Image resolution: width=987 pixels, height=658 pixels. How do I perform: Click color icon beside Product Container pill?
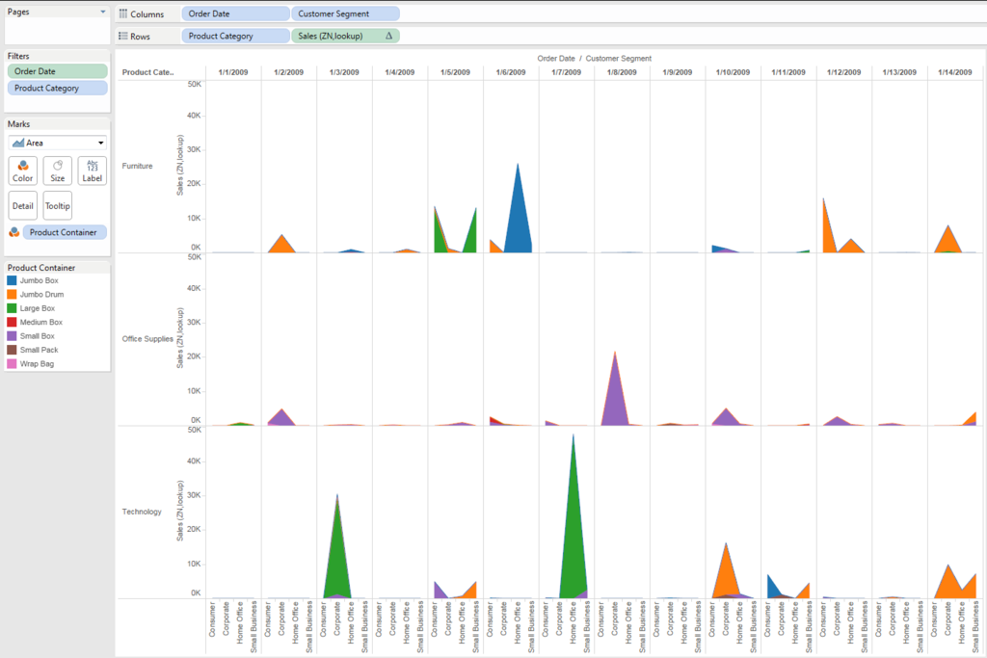[x=13, y=232]
